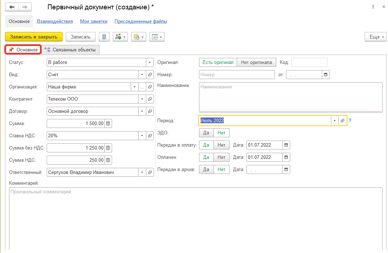Select 'Нет оригинала' toggle option

pos(257,63)
